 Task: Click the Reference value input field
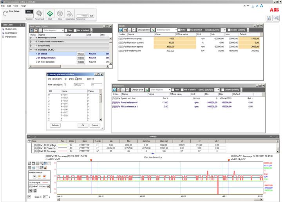pos(82,16)
